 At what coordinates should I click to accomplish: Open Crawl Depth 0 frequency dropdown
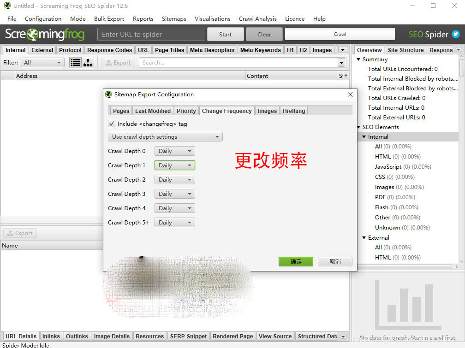point(174,151)
